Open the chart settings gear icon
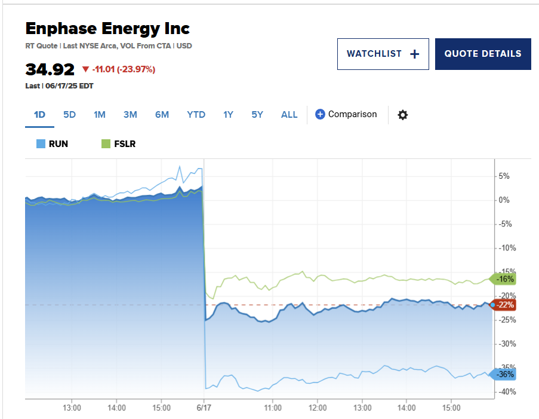This screenshot has height=419, width=539. (x=402, y=115)
